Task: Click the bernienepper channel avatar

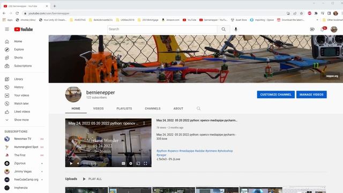Action: point(73,94)
